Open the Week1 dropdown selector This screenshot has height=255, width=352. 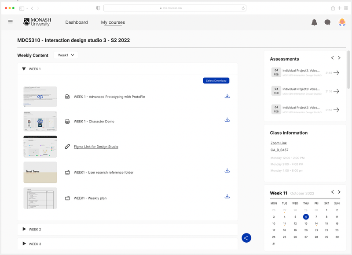tap(66, 55)
